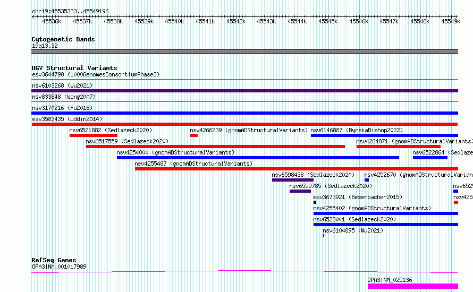Viewport: 473px width, 292px height.
Task: Open the nsv6521882 (Sedlazeck2020) variant label
Action: tap(111, 130)
